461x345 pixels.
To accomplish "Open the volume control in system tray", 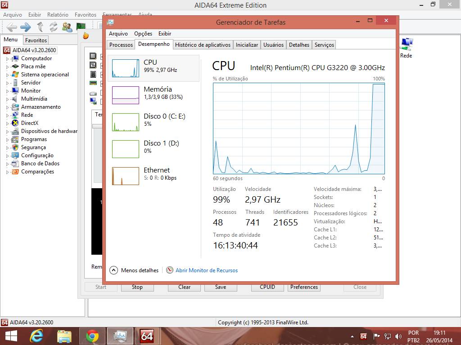I will point(398,336).
